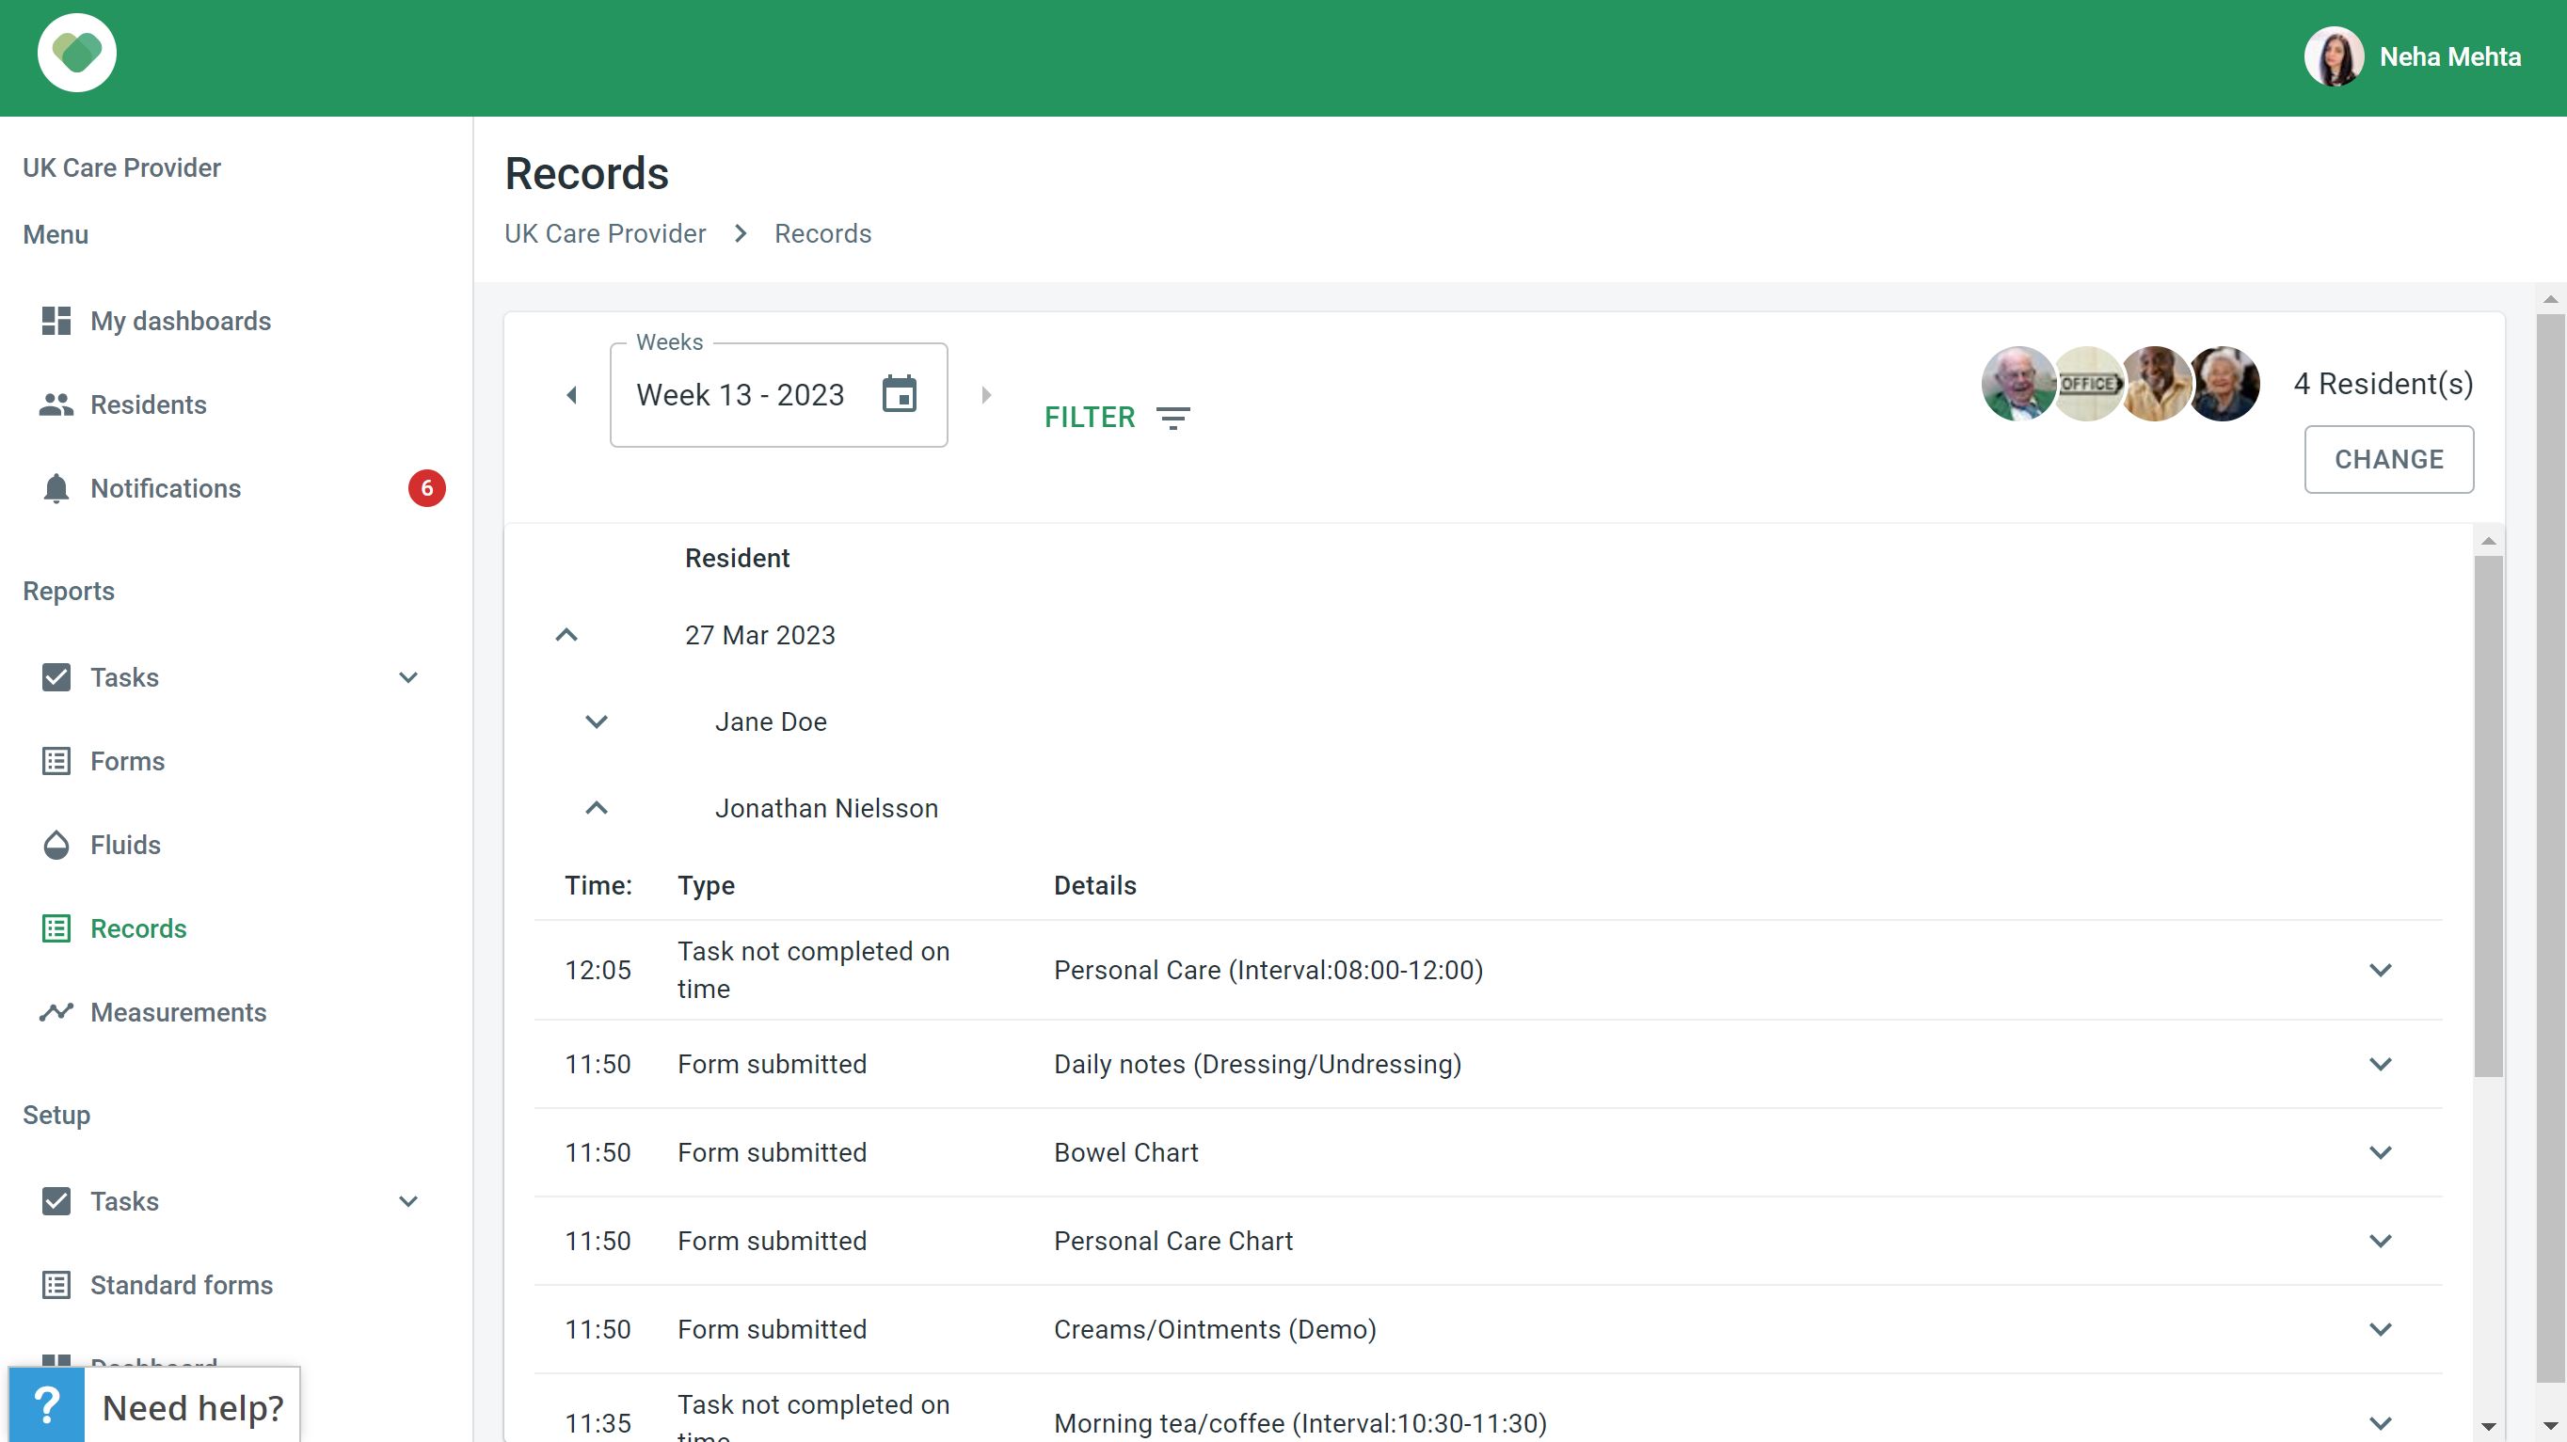Click the records table scrollbar thumb

tap(2488, 816)
